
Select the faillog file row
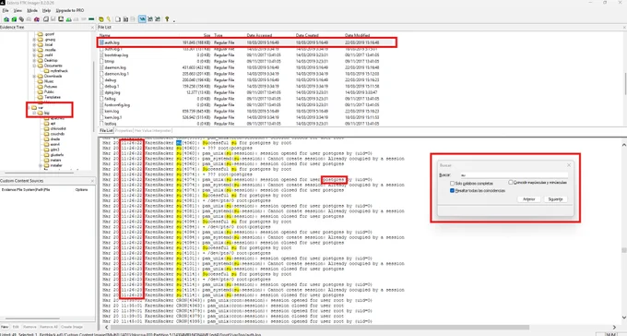239,99
